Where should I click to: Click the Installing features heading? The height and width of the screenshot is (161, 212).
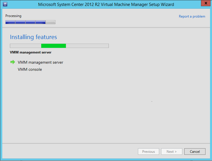[33, 37]
